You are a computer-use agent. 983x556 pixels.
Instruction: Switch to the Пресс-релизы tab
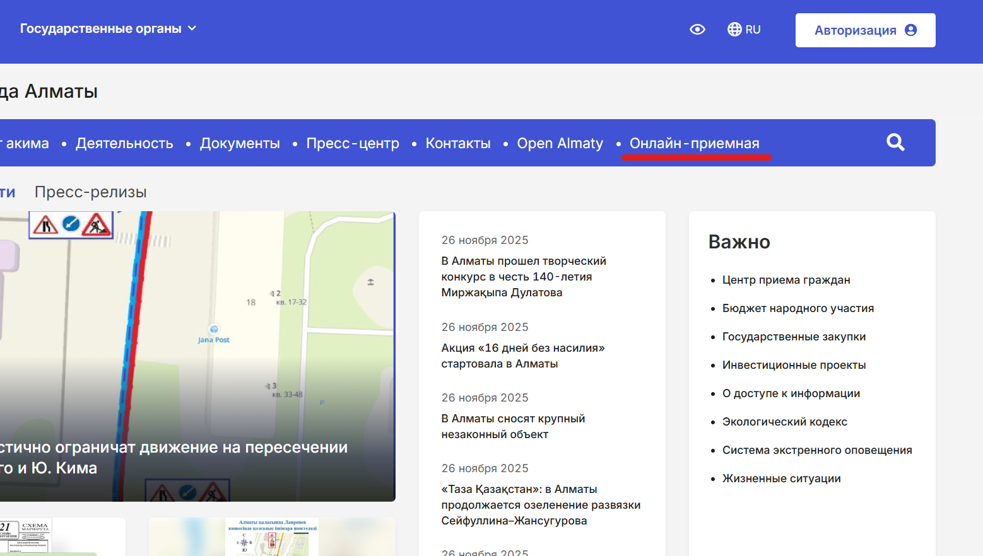click(91, 192)
